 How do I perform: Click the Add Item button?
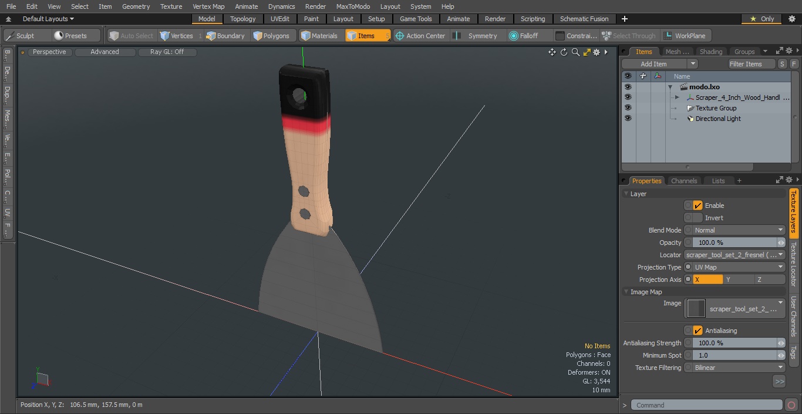coord(654,64)
